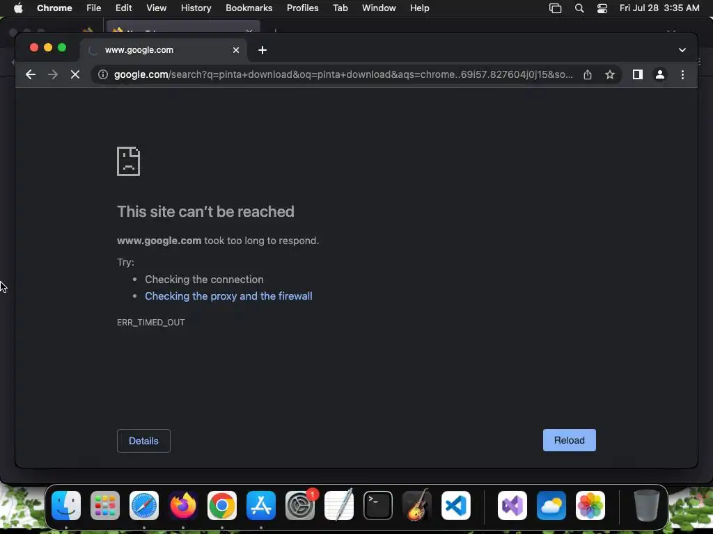Open System Settings from the Dock
Screen dimensions: 713x534
[x=300, y=505]
